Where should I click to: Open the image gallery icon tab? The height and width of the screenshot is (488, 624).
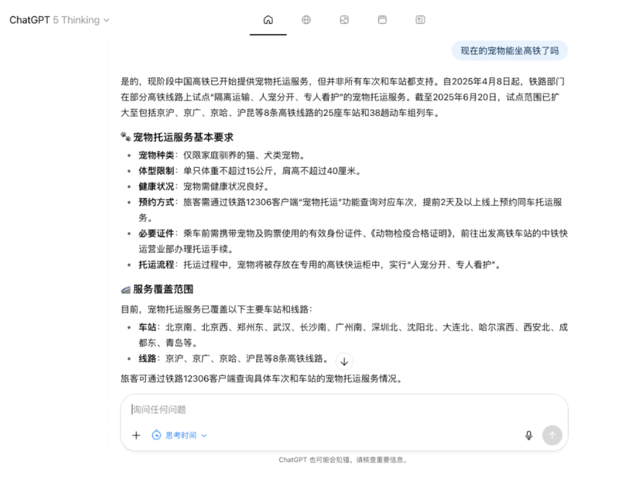pyautogui.click(x=344, y=20)
